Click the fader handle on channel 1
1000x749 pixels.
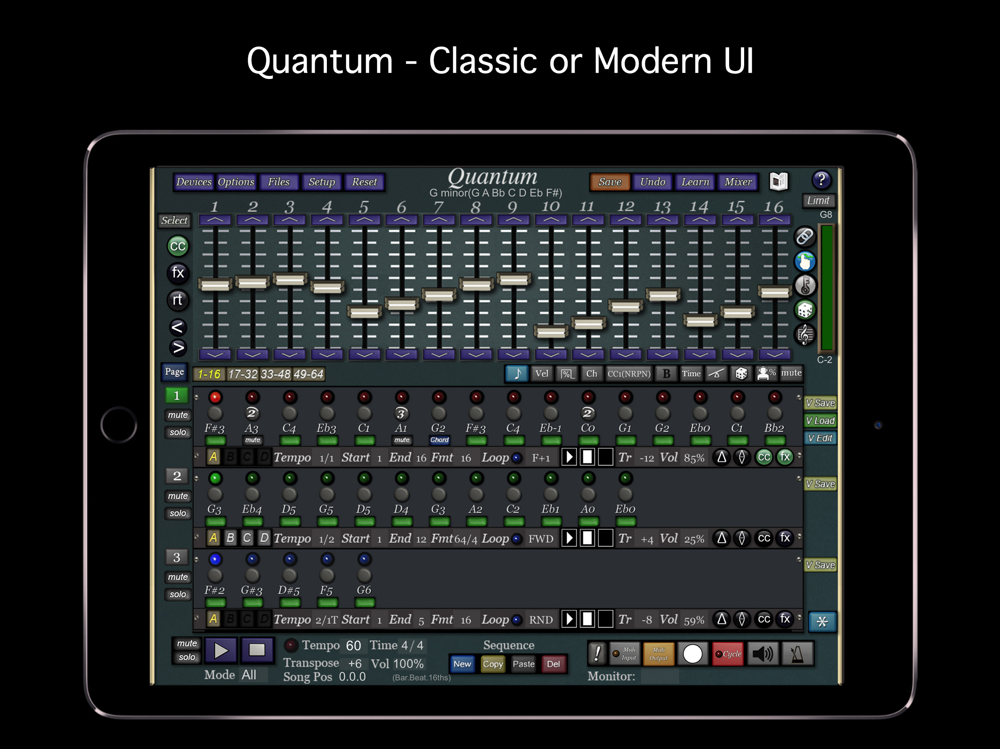point(215,285)
